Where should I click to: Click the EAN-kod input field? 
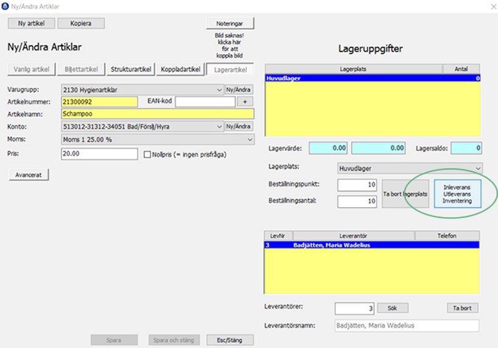pos(205,102)
